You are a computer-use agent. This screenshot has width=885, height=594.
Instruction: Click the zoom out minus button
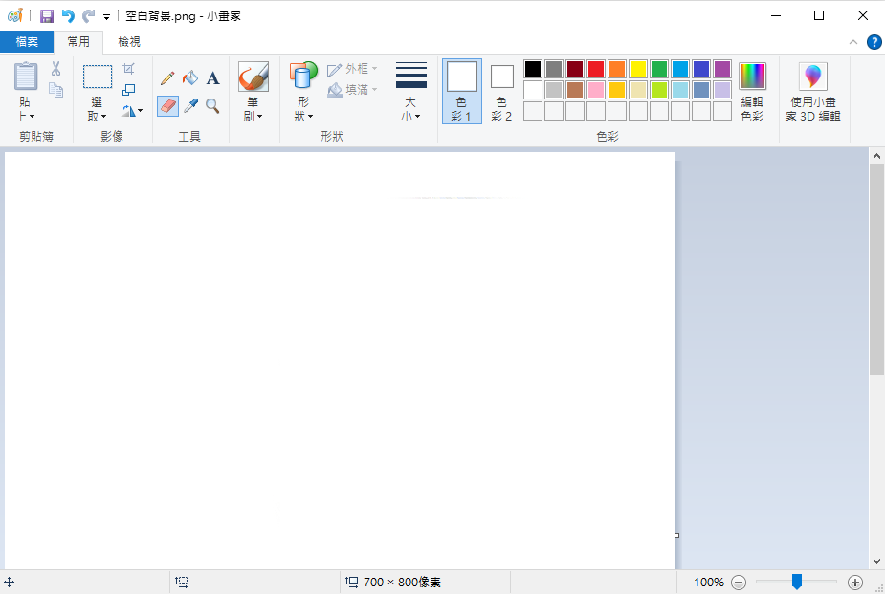click(x=739, y=583)
